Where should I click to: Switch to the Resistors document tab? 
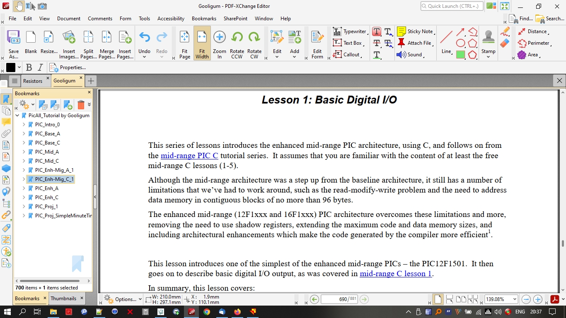coord(33,81)
